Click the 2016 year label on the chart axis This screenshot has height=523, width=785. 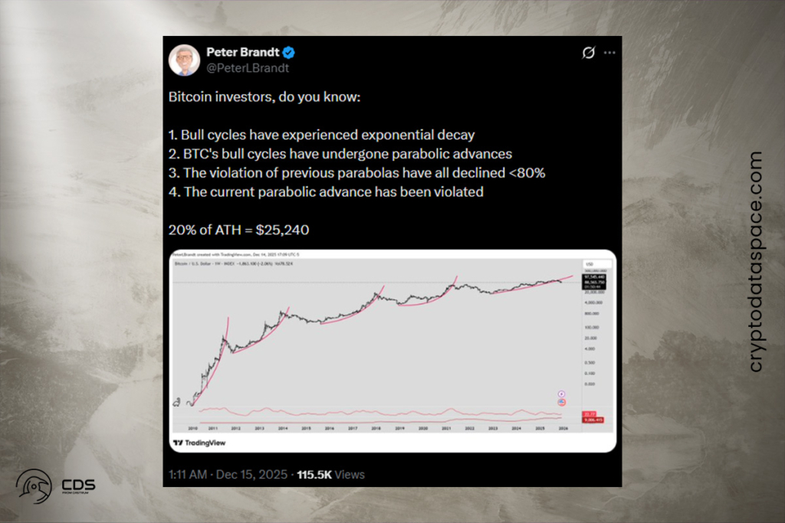click(331, 430)
